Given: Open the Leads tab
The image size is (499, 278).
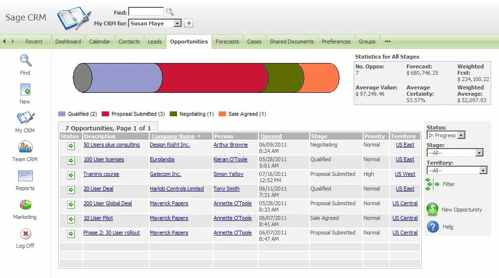Looking at the screenshot, I should pos(155,42).
